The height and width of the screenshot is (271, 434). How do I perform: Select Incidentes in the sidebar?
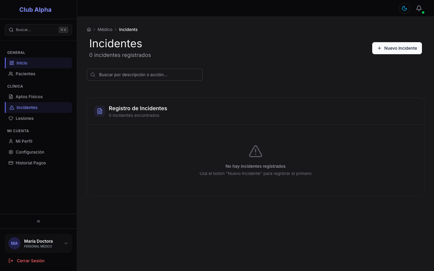[38, 107]
